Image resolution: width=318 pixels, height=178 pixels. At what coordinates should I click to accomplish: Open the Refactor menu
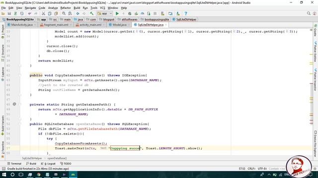click(66, 8)
